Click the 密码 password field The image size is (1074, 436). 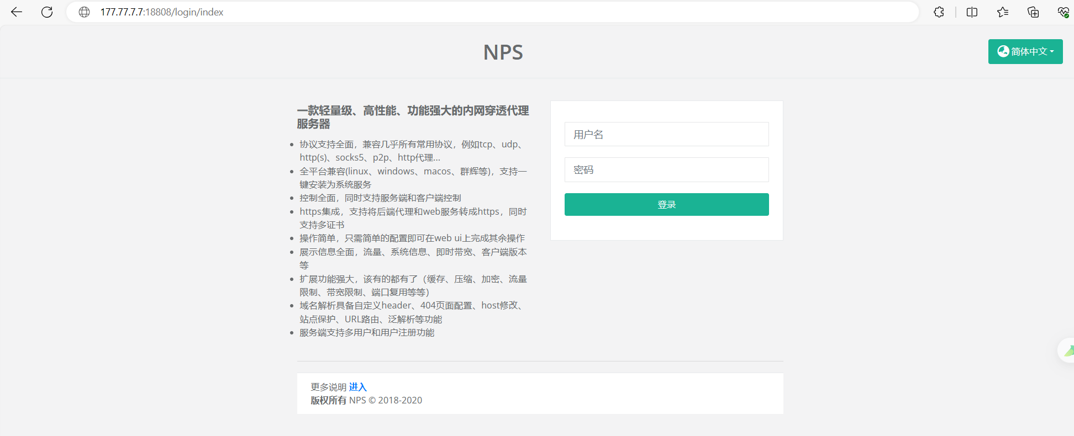coord(666,170)
